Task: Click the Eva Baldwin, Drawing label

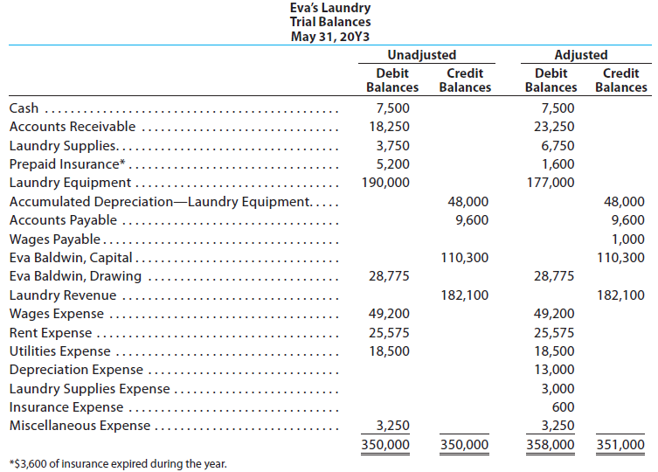Action: tap(75, 276)
